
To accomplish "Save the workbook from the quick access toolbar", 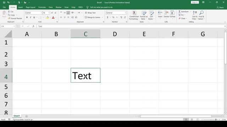I will tap(4, 2).
